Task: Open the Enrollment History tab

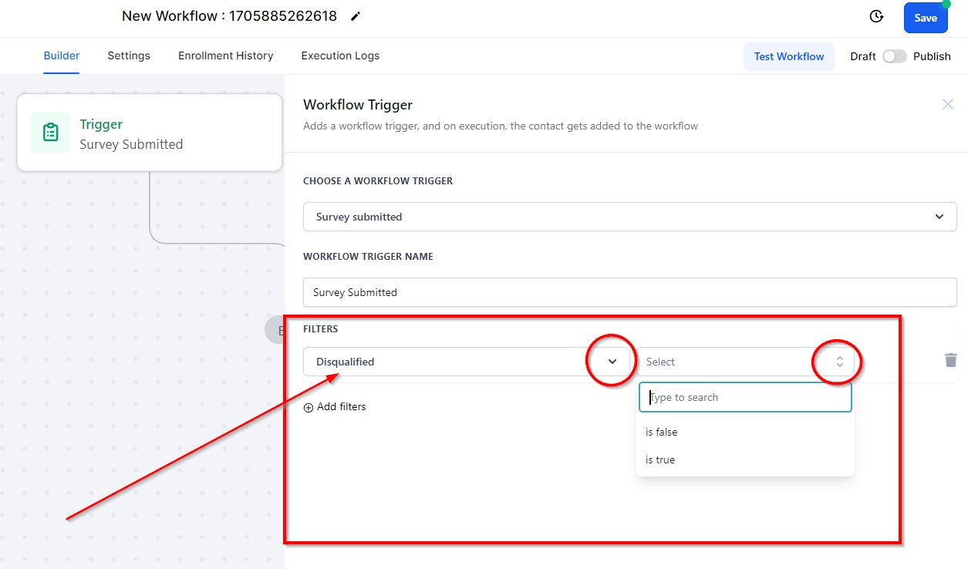Action: pos(225,56)
